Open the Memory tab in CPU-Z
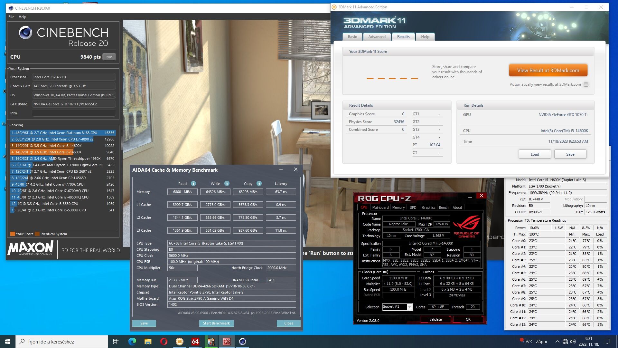The width and height of the screenshot is (618, 348). tap(398, 208)
